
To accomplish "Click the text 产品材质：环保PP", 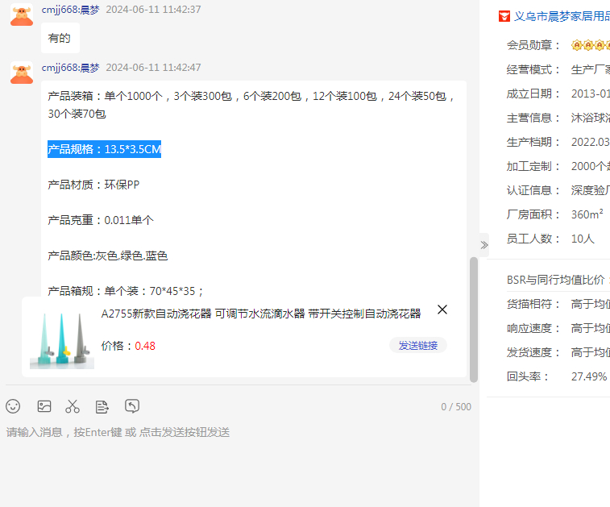I will (x=93, y=185).
